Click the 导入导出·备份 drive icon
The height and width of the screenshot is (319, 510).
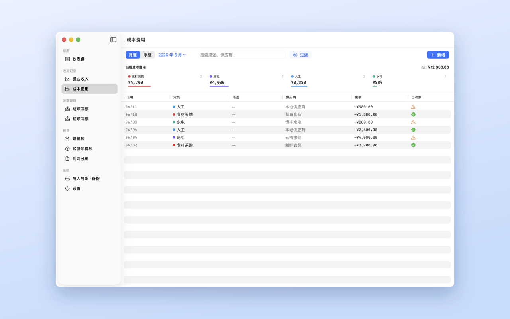tap(67, 179)
